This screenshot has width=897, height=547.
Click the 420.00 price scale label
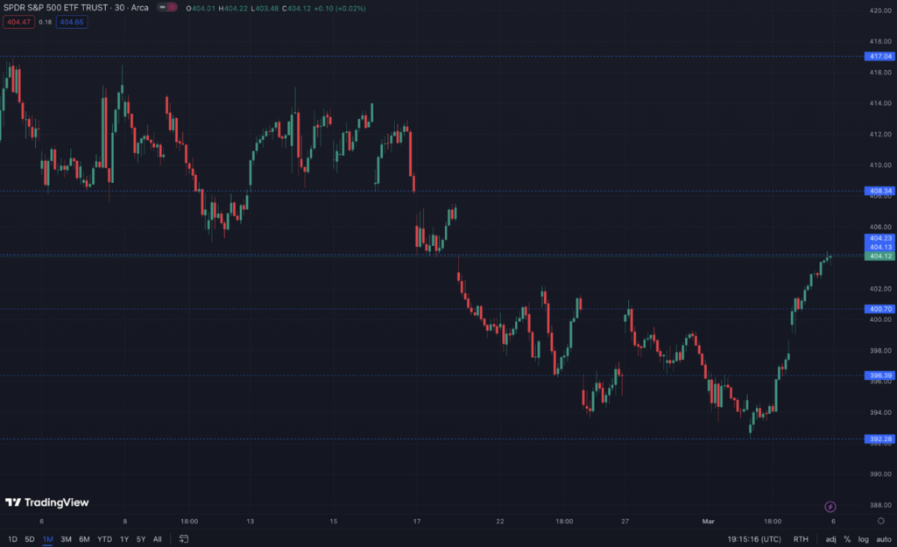pyautogui.click(x=879, y=11)
